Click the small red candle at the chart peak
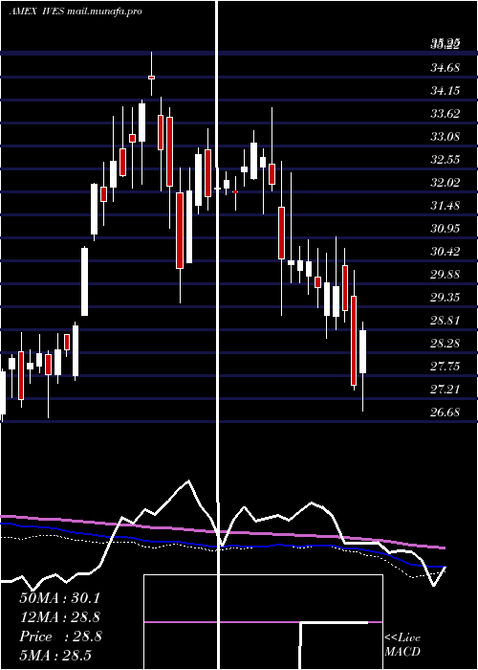Viewport: 478px width, 670px height. [151, 78]
